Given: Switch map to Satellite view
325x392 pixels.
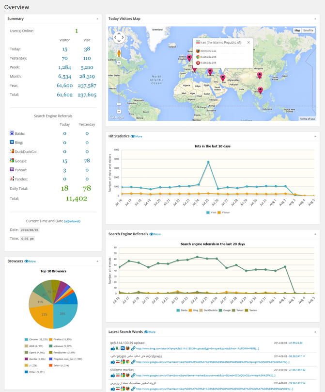Looking at the screenshot, I should (308, 31).
